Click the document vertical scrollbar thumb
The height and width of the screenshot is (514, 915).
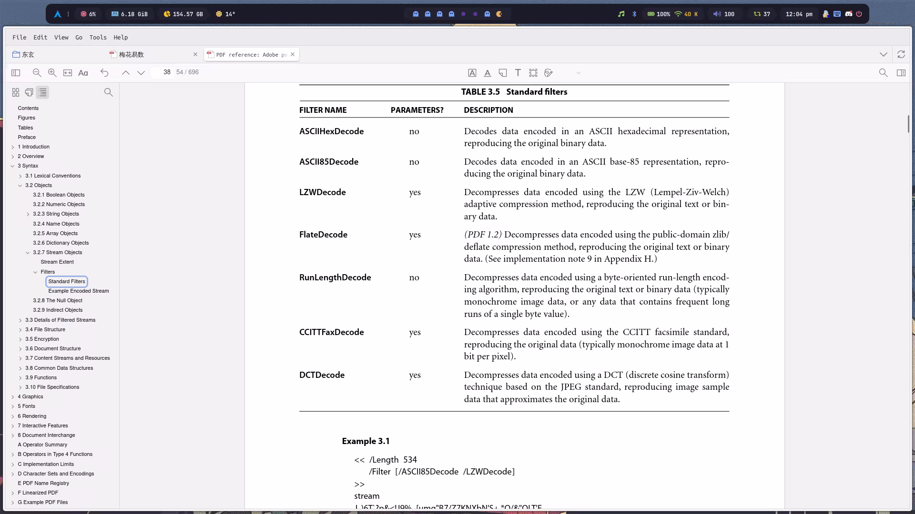pyautogui.click(x=908, y=124)
